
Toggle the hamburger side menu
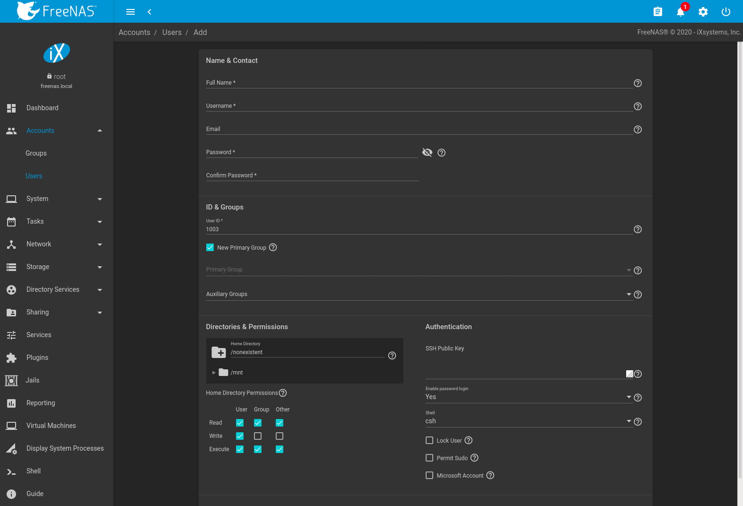tap(131, 12)
